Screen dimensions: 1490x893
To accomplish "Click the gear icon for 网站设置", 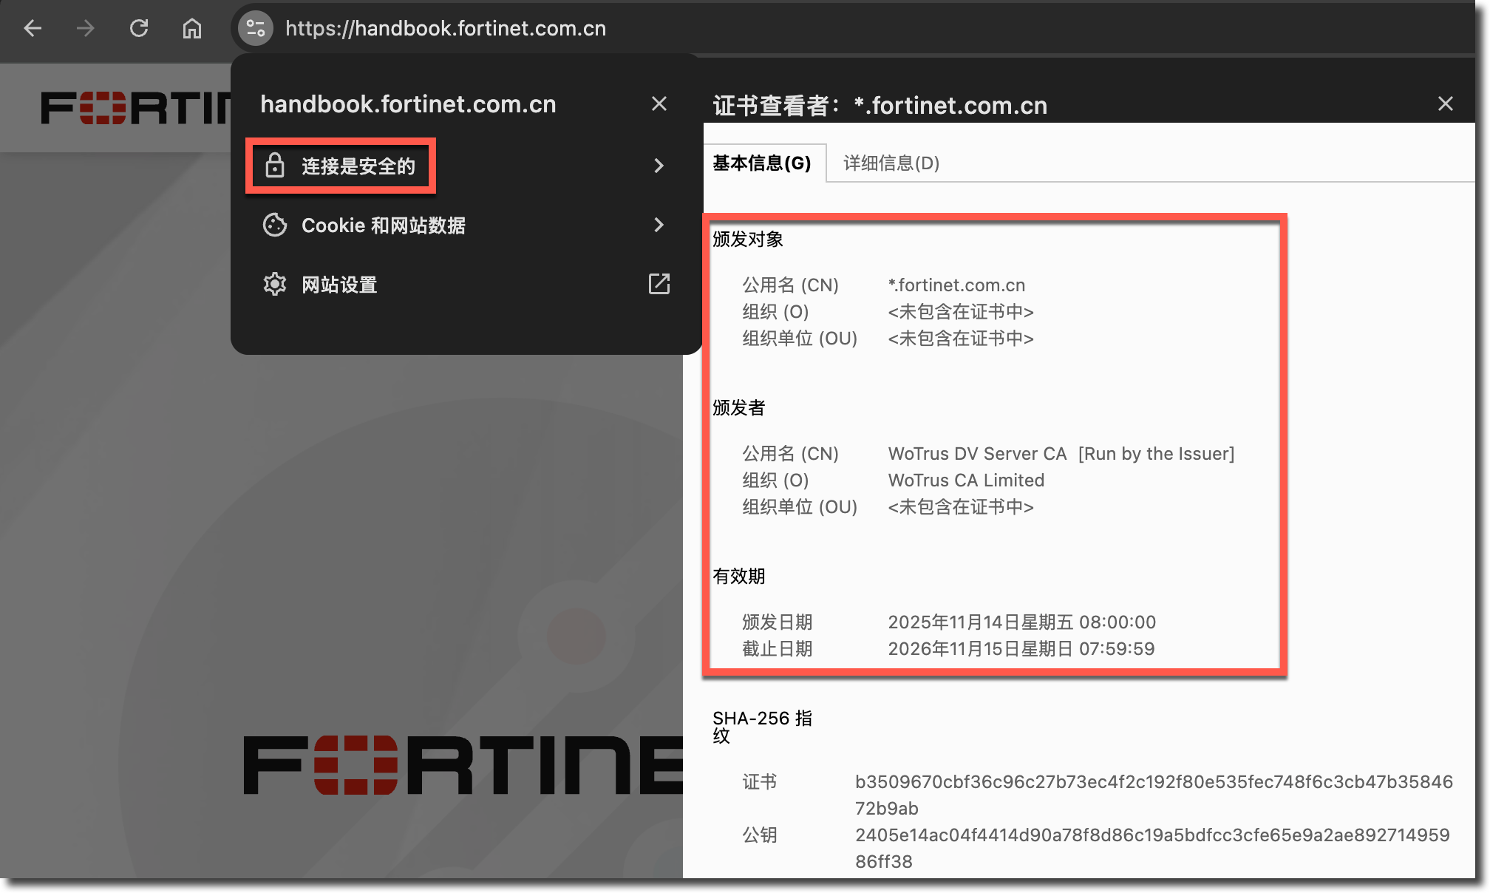I will point(275,284).
